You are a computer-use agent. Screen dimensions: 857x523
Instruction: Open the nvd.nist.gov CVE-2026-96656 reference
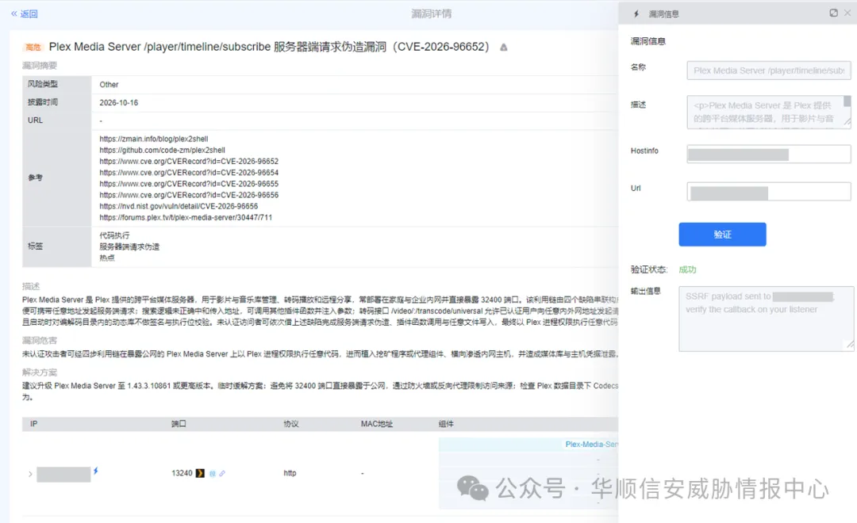coord(179,206)
